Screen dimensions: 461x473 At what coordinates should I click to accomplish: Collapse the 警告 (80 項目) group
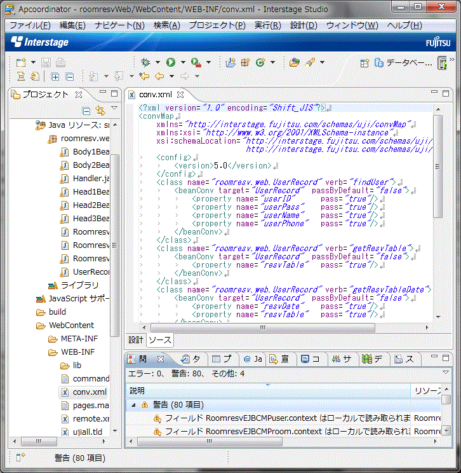(133, 405)
